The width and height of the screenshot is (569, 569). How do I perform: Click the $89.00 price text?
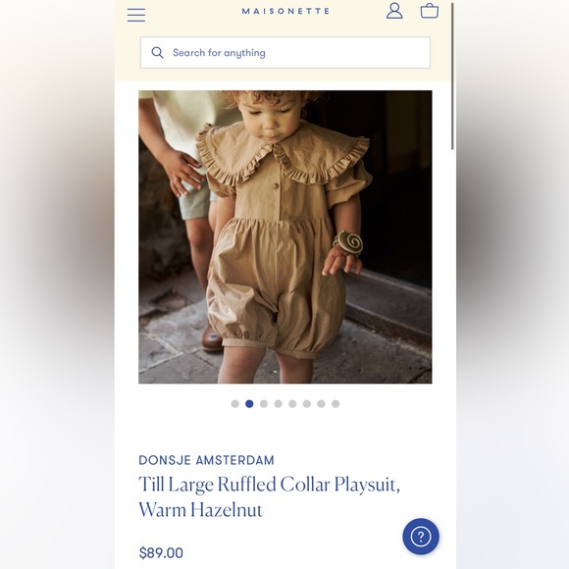pos(161,553)
